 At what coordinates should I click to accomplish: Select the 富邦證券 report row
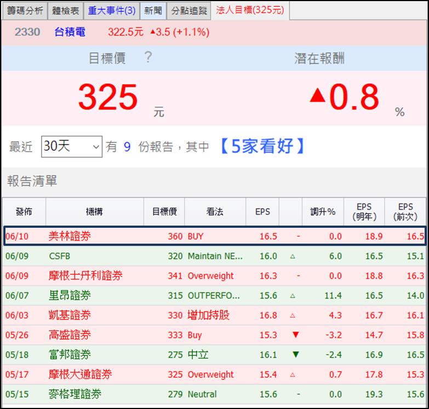215,355
